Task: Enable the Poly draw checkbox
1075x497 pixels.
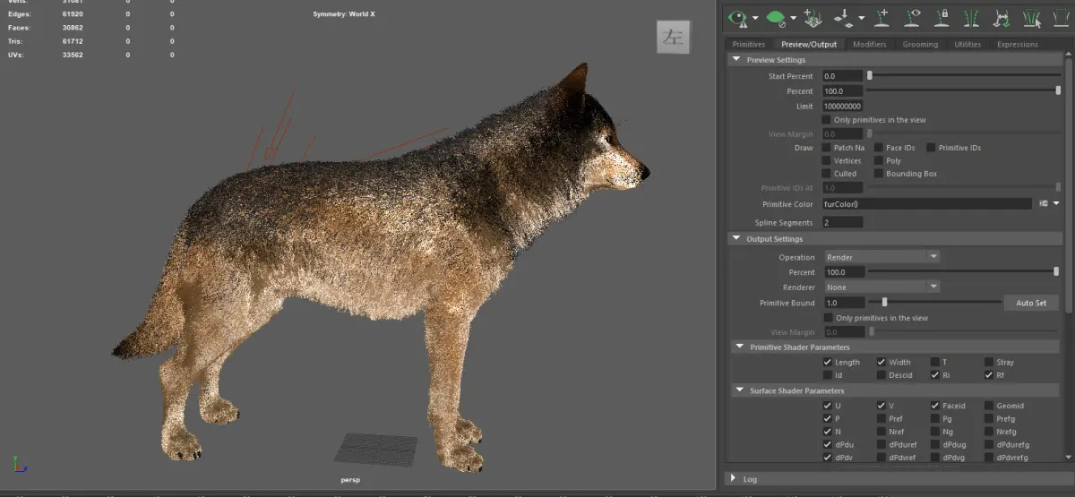Action: pyautogui.click(x=879, y=161)
